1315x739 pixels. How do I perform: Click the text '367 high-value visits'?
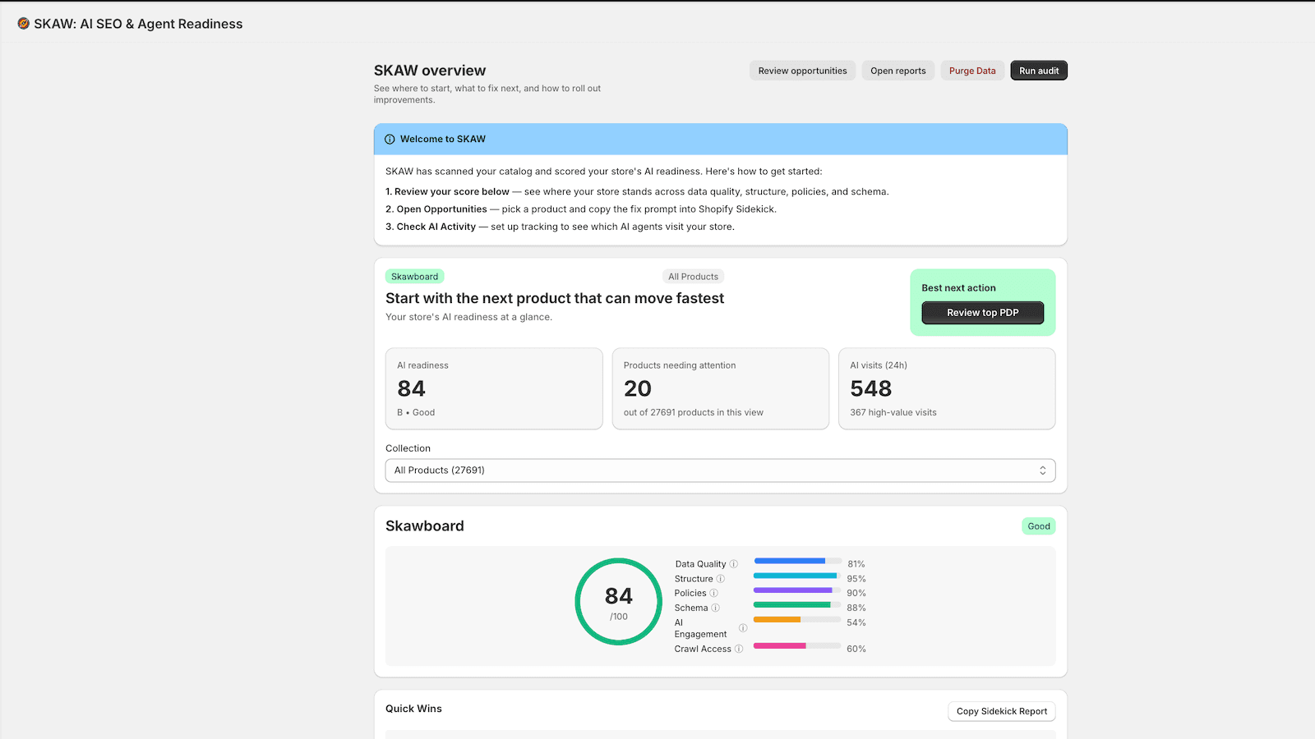click(893, 412)
